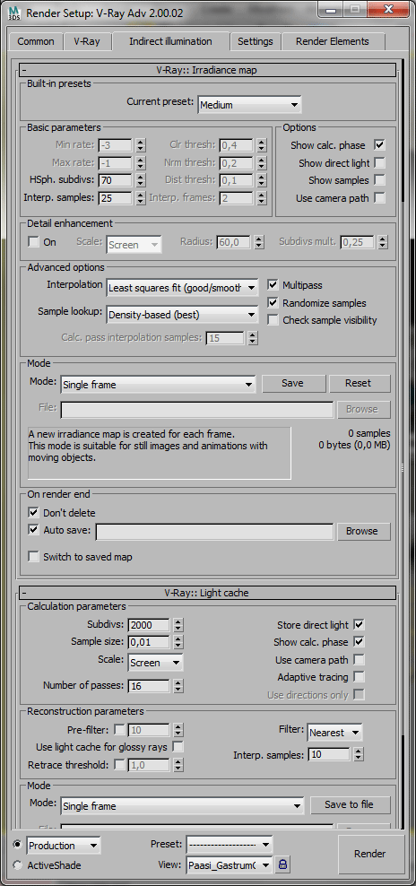This screenshot has height=886, width=416.
Task: Click the irradiance map Reset button
Action: [x=359, y=383]
